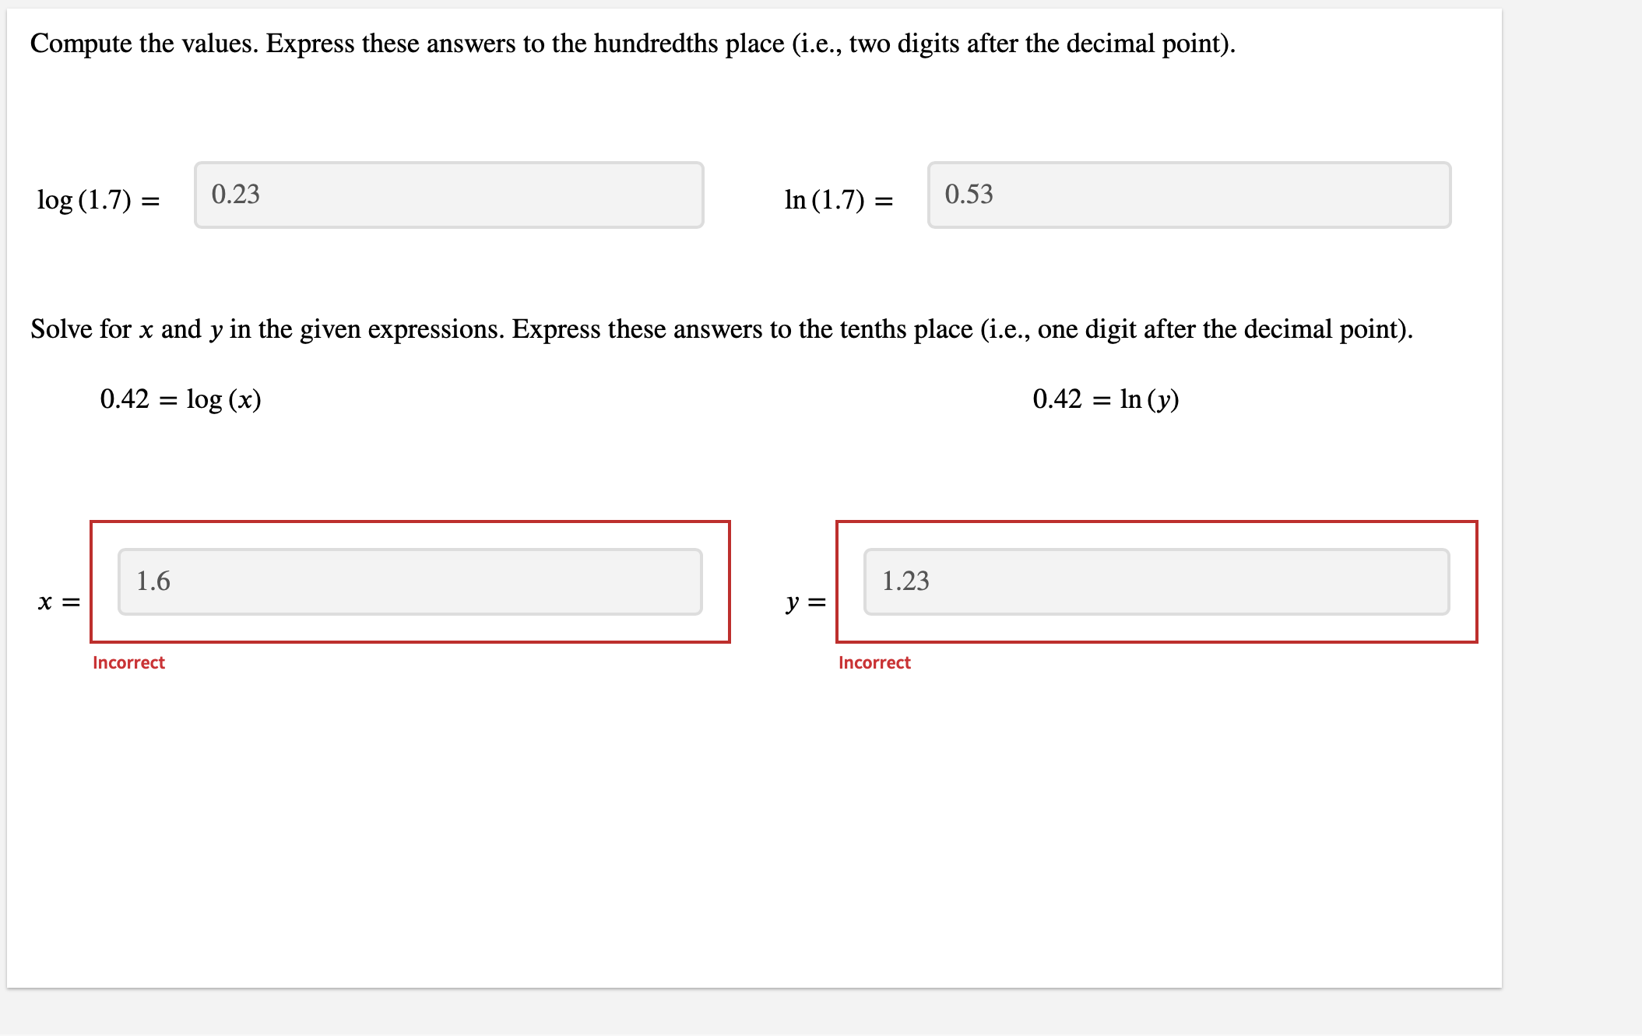The width and height of the screenshot is (1642, 1036).
Task: Click the log(1.7) = equation label
Action: 99,201
